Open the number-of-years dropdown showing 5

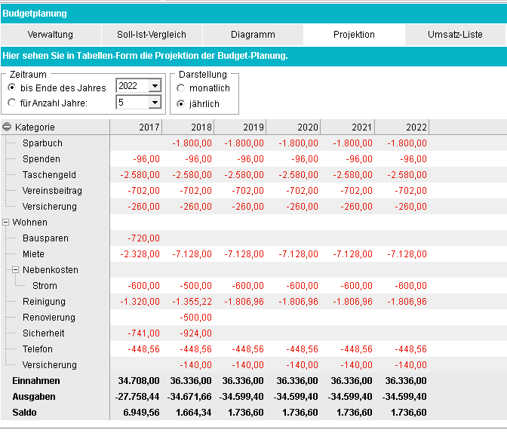tap(155, 103)
